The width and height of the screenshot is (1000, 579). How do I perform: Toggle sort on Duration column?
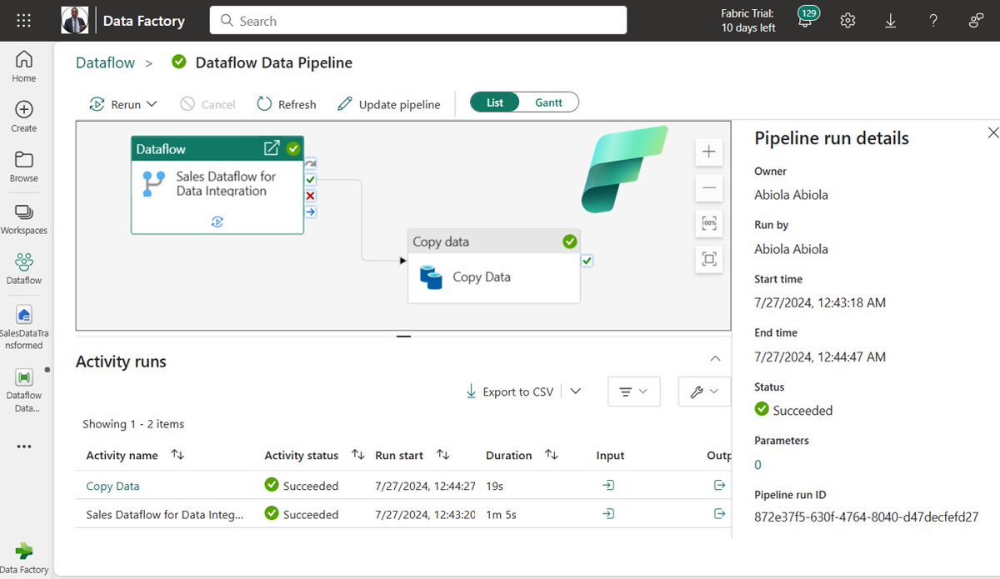pos(551,455)
